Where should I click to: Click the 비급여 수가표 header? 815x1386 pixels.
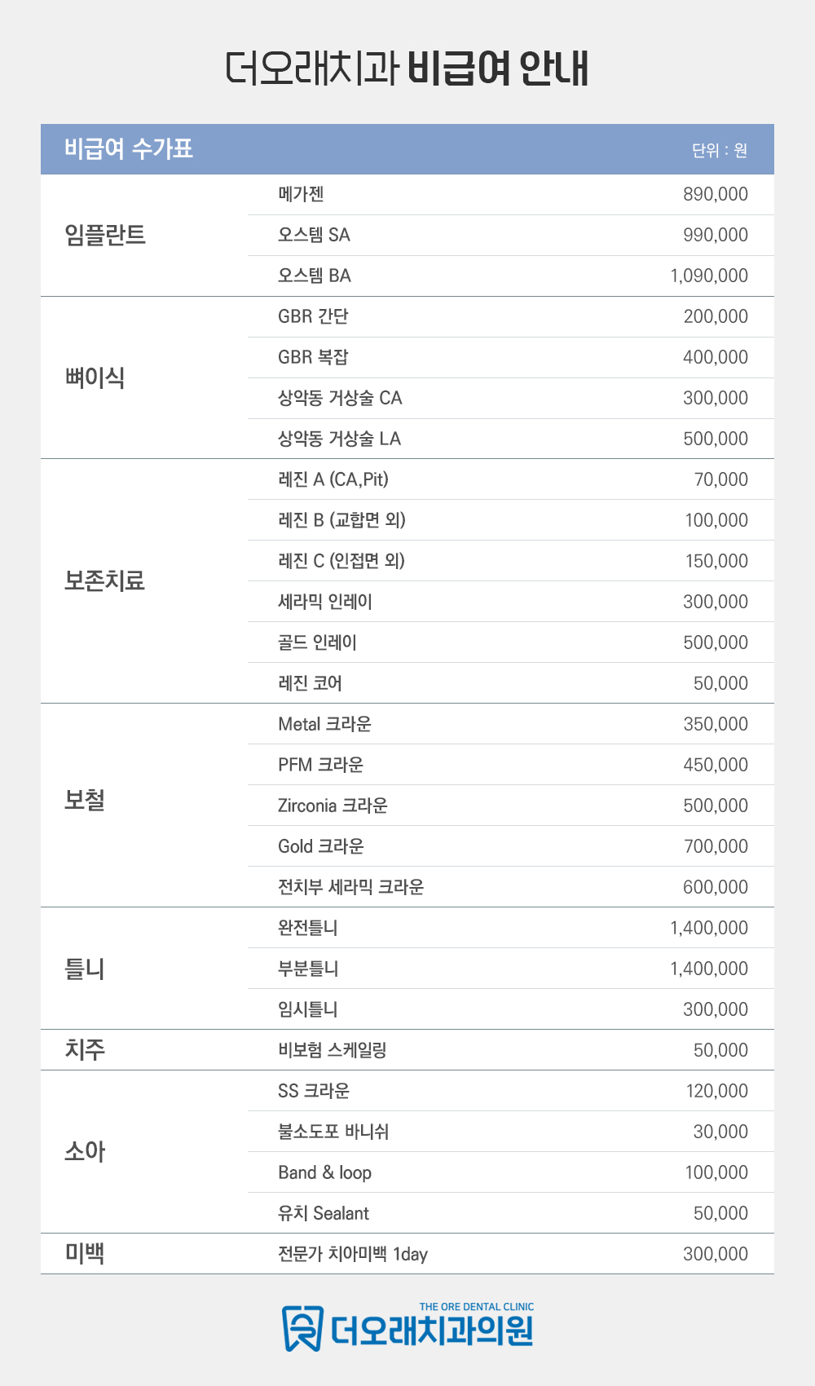pyautogui.click(x=129, y=149)
